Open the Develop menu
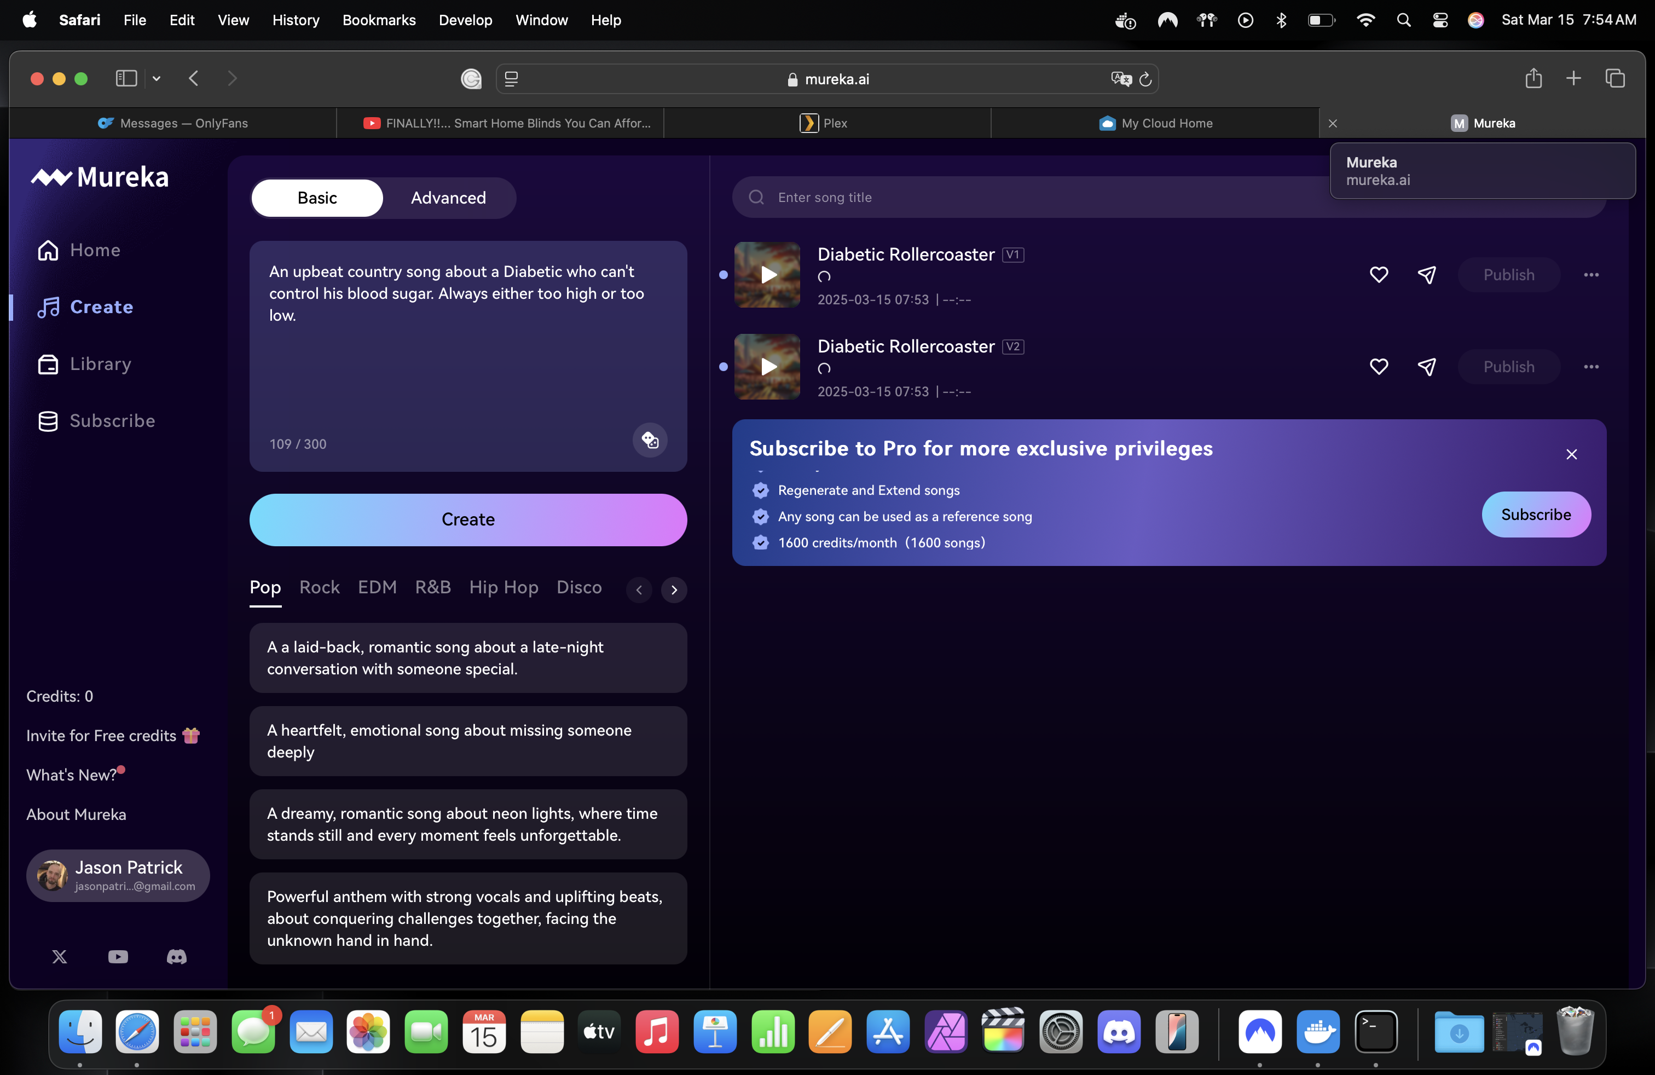This screenshot has width=1655, height=1075. (465, 20)
